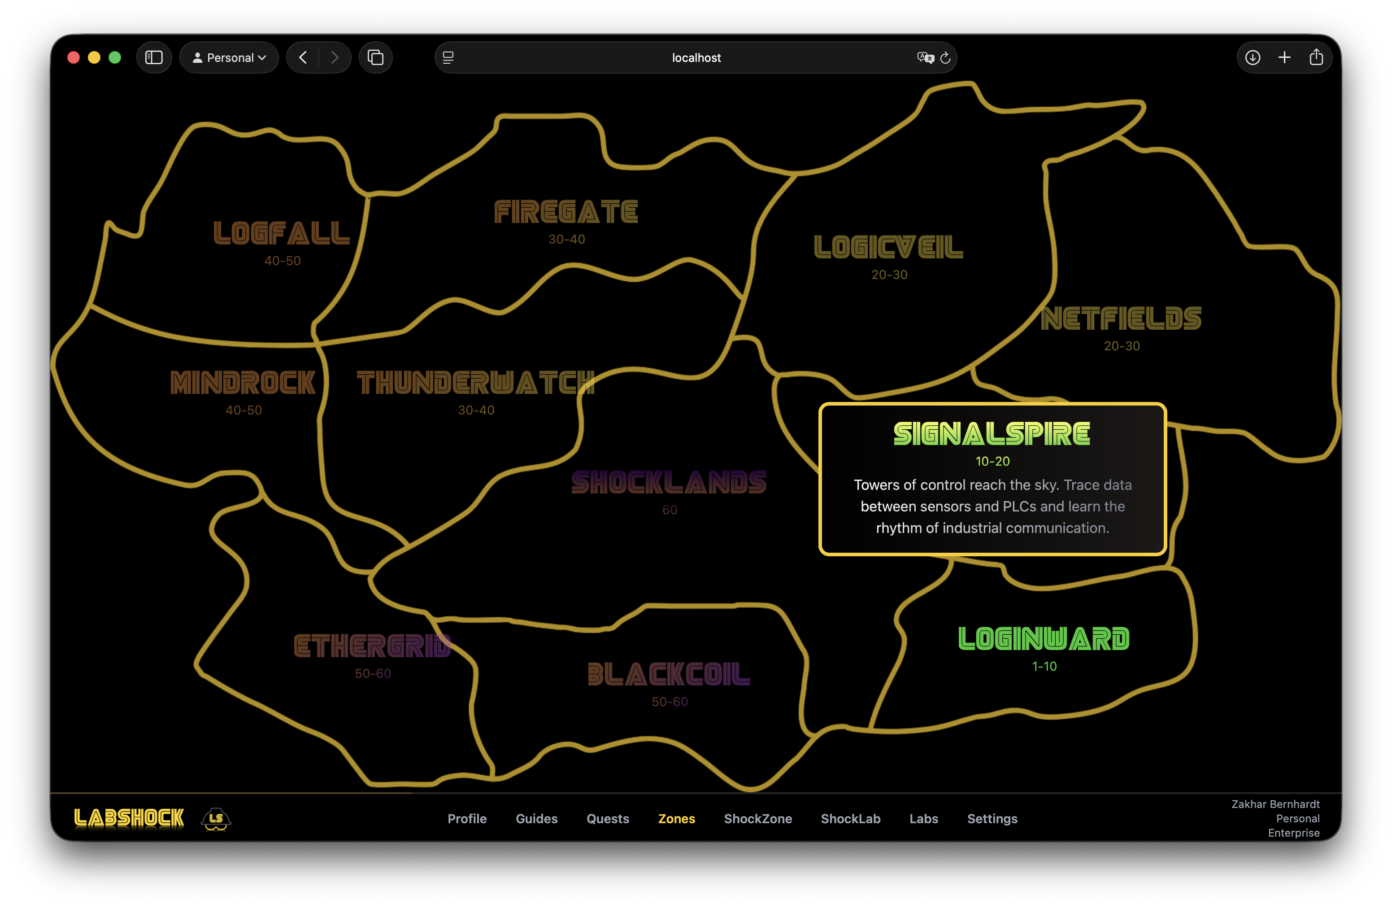The image size is (1392, 908).
Task: Click the Shocklands 60 zone
Action: coord(669,491)
